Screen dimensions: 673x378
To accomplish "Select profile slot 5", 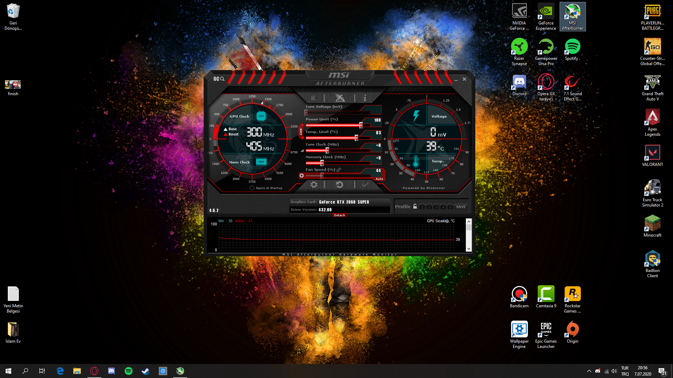I will (x=450, y=207).
